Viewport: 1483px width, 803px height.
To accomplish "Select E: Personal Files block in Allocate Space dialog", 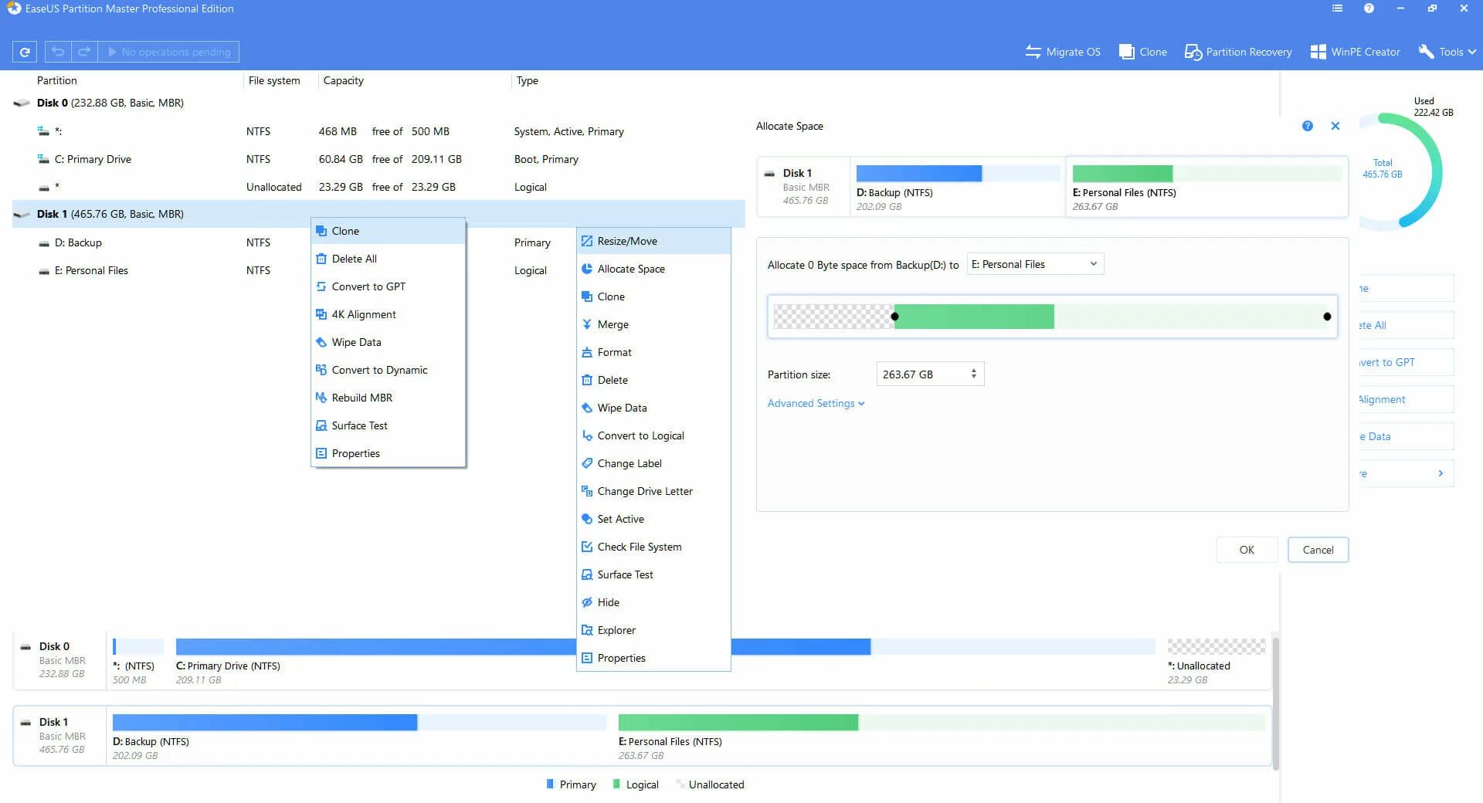I will coord(1206,187).
